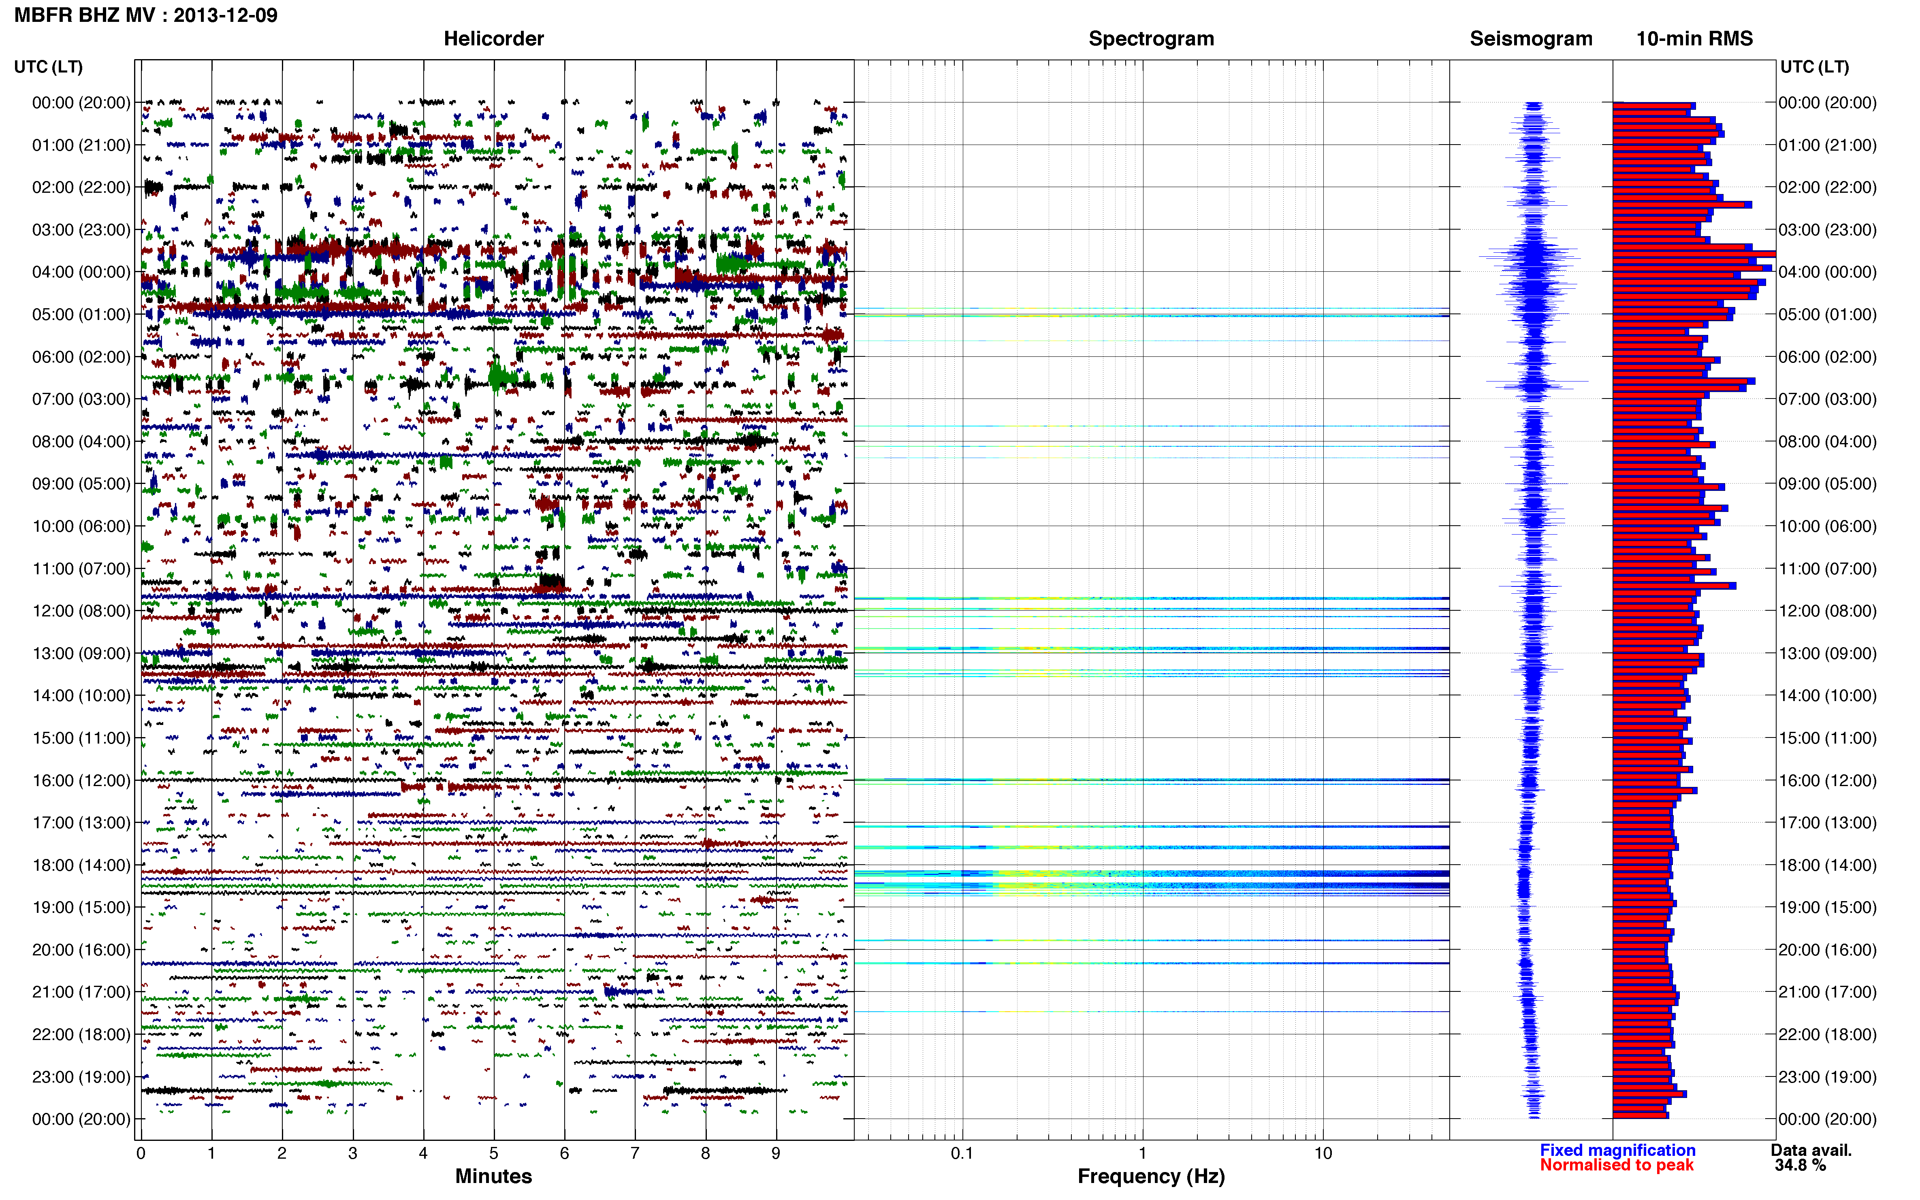The image size is (1920, 1200).
Task: Click the 'Fixed magnification' legend text
Action: 1617,1150
